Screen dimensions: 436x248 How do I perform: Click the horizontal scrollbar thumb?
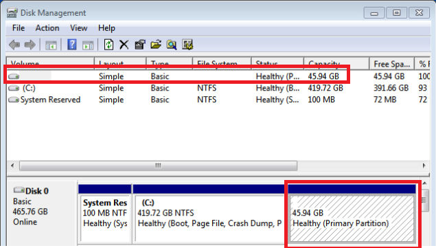[158, 166]
